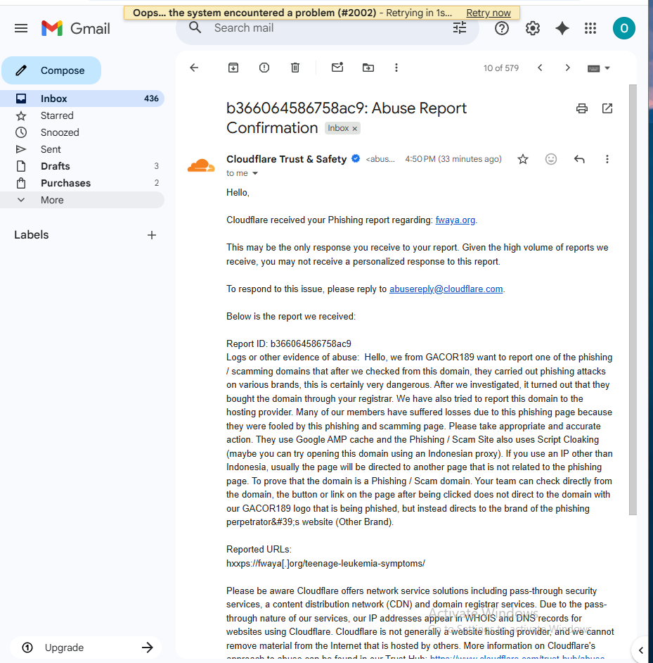Click the verified sender checkmark badge
The image size is (653, 663).
point(356,158)
